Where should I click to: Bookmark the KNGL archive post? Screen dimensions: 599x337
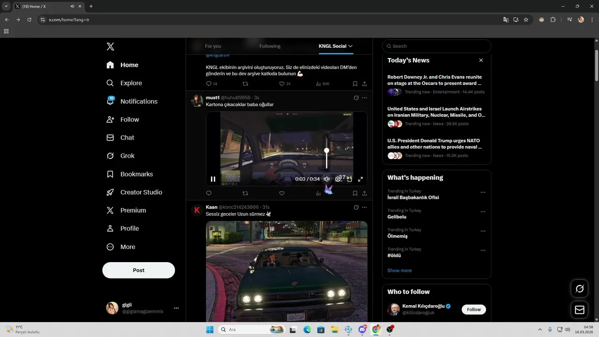coord(355,84)
